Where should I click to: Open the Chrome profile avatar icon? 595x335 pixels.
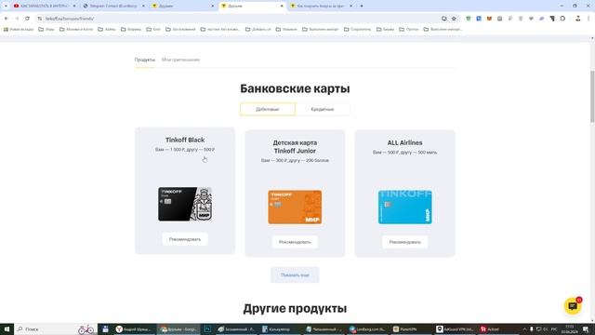click(x=578, y=19)
